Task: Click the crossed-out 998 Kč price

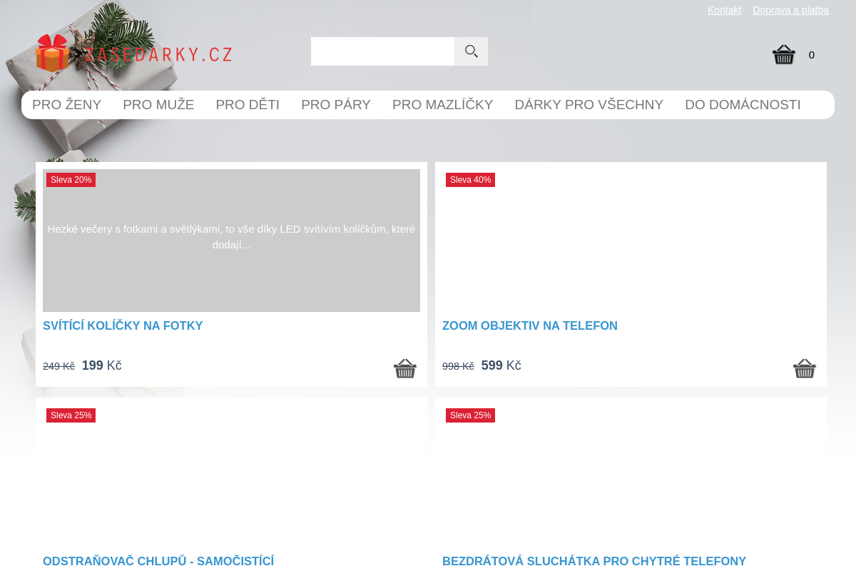Action: 458,366
